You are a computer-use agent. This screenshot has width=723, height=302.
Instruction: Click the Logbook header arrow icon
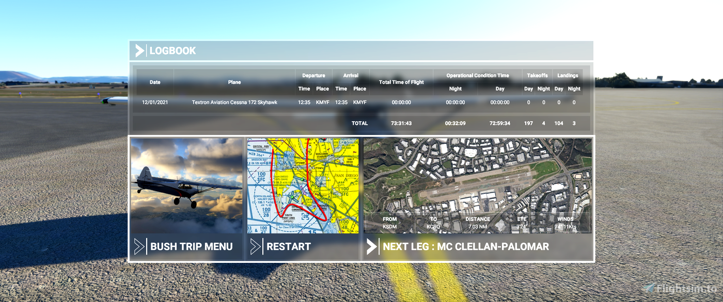tap(139, 51)
